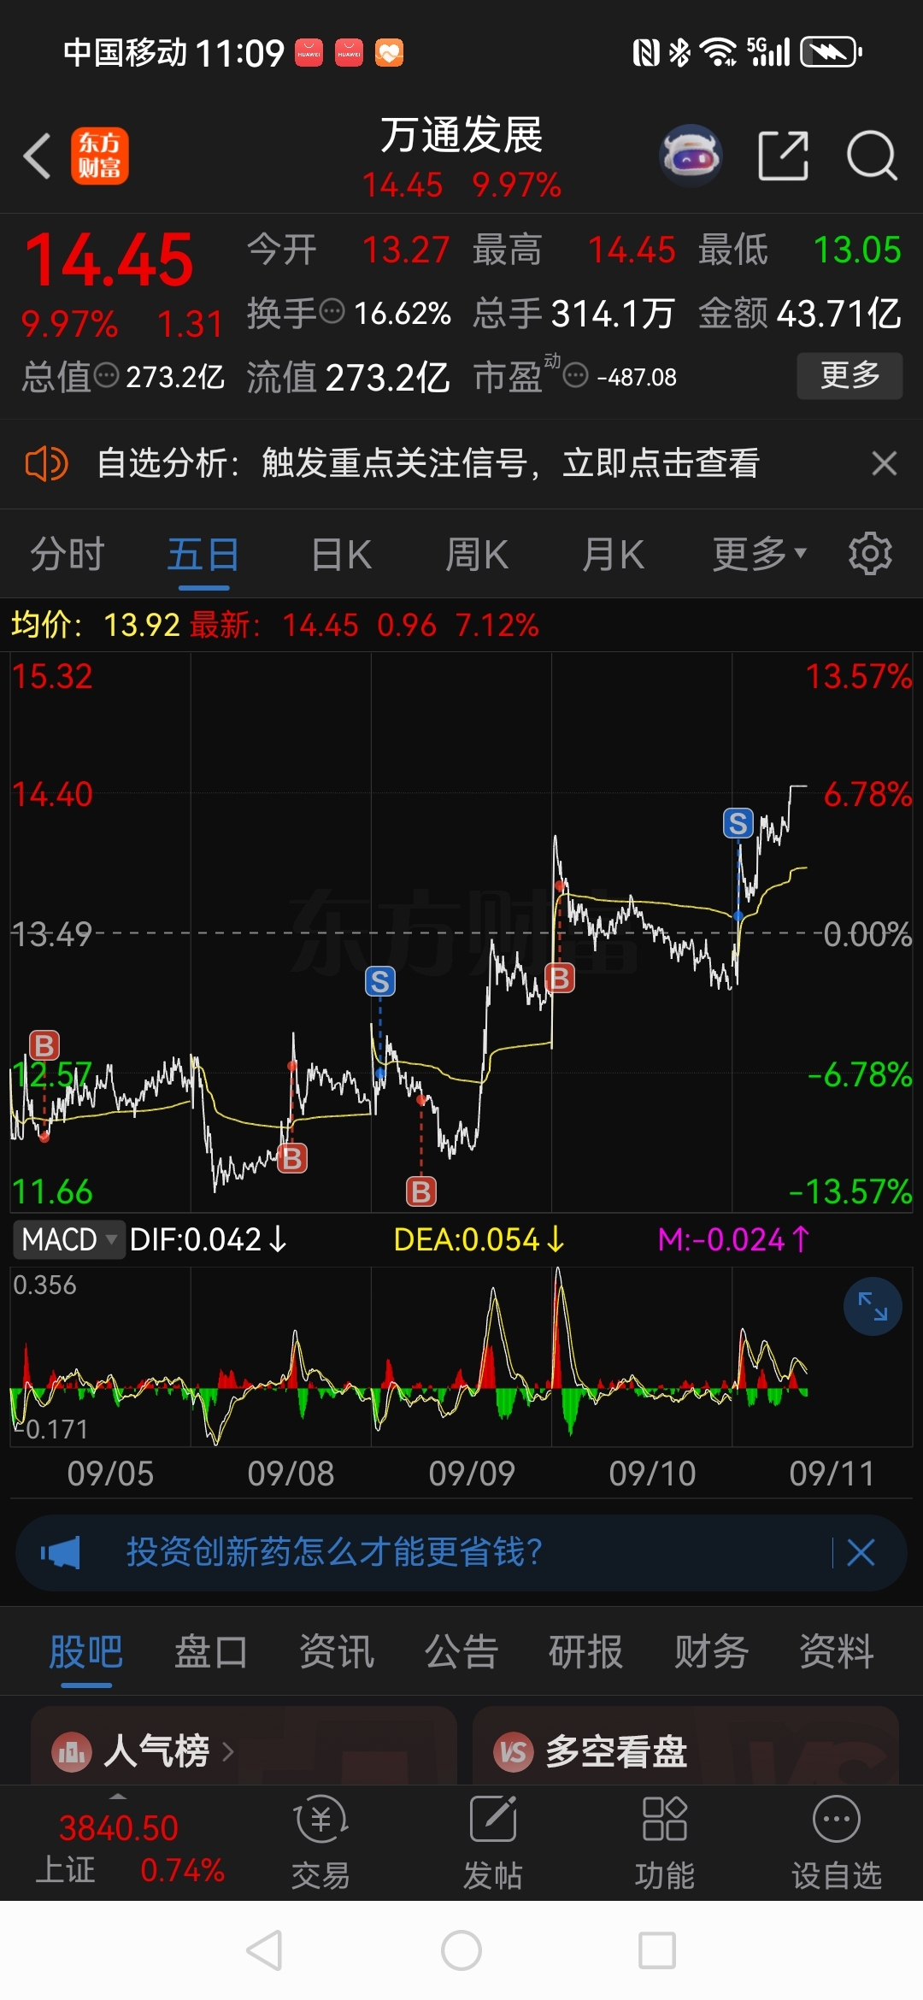The width and height of the screenshot is (923, 2000).
Task: Tap the S sell marker on 09/11
Action: [x=738, y=824]
